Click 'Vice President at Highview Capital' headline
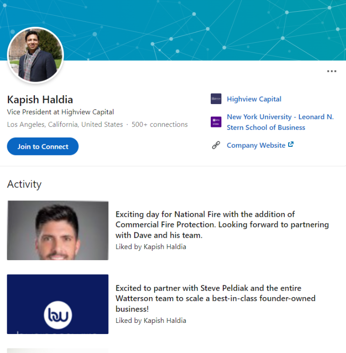Image resolution: width=346 pixels, height=353 pixels. coord(60,112)
